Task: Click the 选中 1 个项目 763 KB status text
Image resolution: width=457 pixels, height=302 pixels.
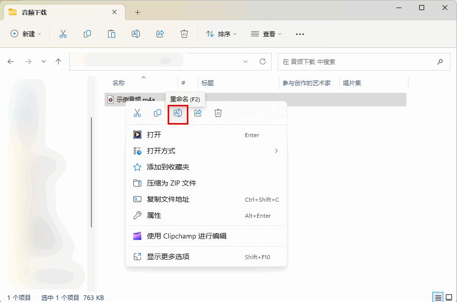Action: pyautogui.click(x=73, y=297)
